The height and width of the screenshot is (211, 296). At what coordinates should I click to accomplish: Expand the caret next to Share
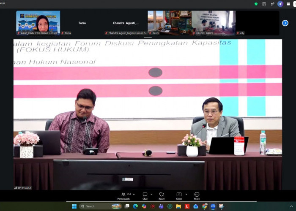point(186,195)
